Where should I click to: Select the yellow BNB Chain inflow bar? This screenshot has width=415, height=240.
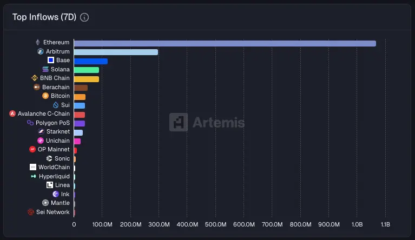[87, 79]
